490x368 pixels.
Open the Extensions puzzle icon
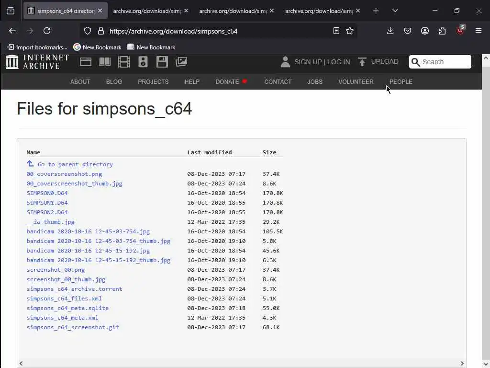[x=442, y=31]
